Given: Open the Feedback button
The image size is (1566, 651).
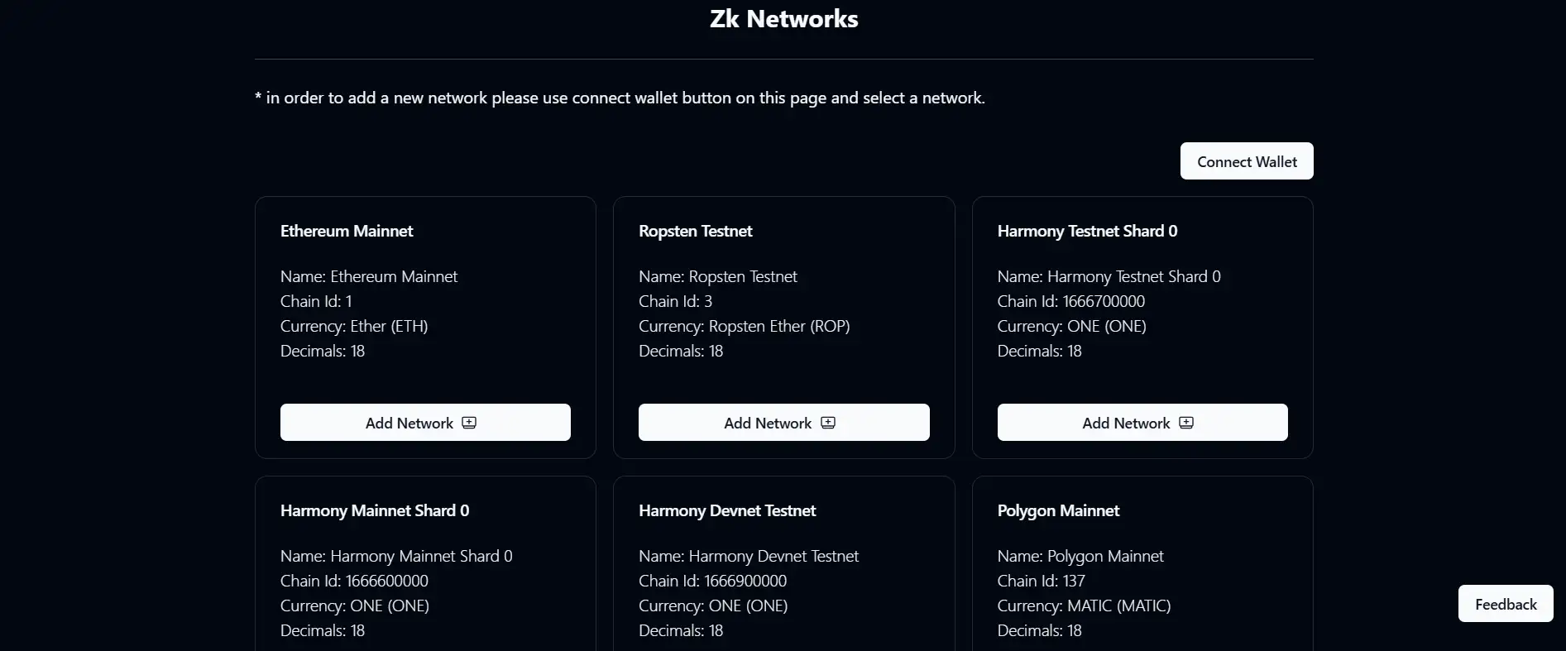Looking at the screenshot, I should point(1505,605).
